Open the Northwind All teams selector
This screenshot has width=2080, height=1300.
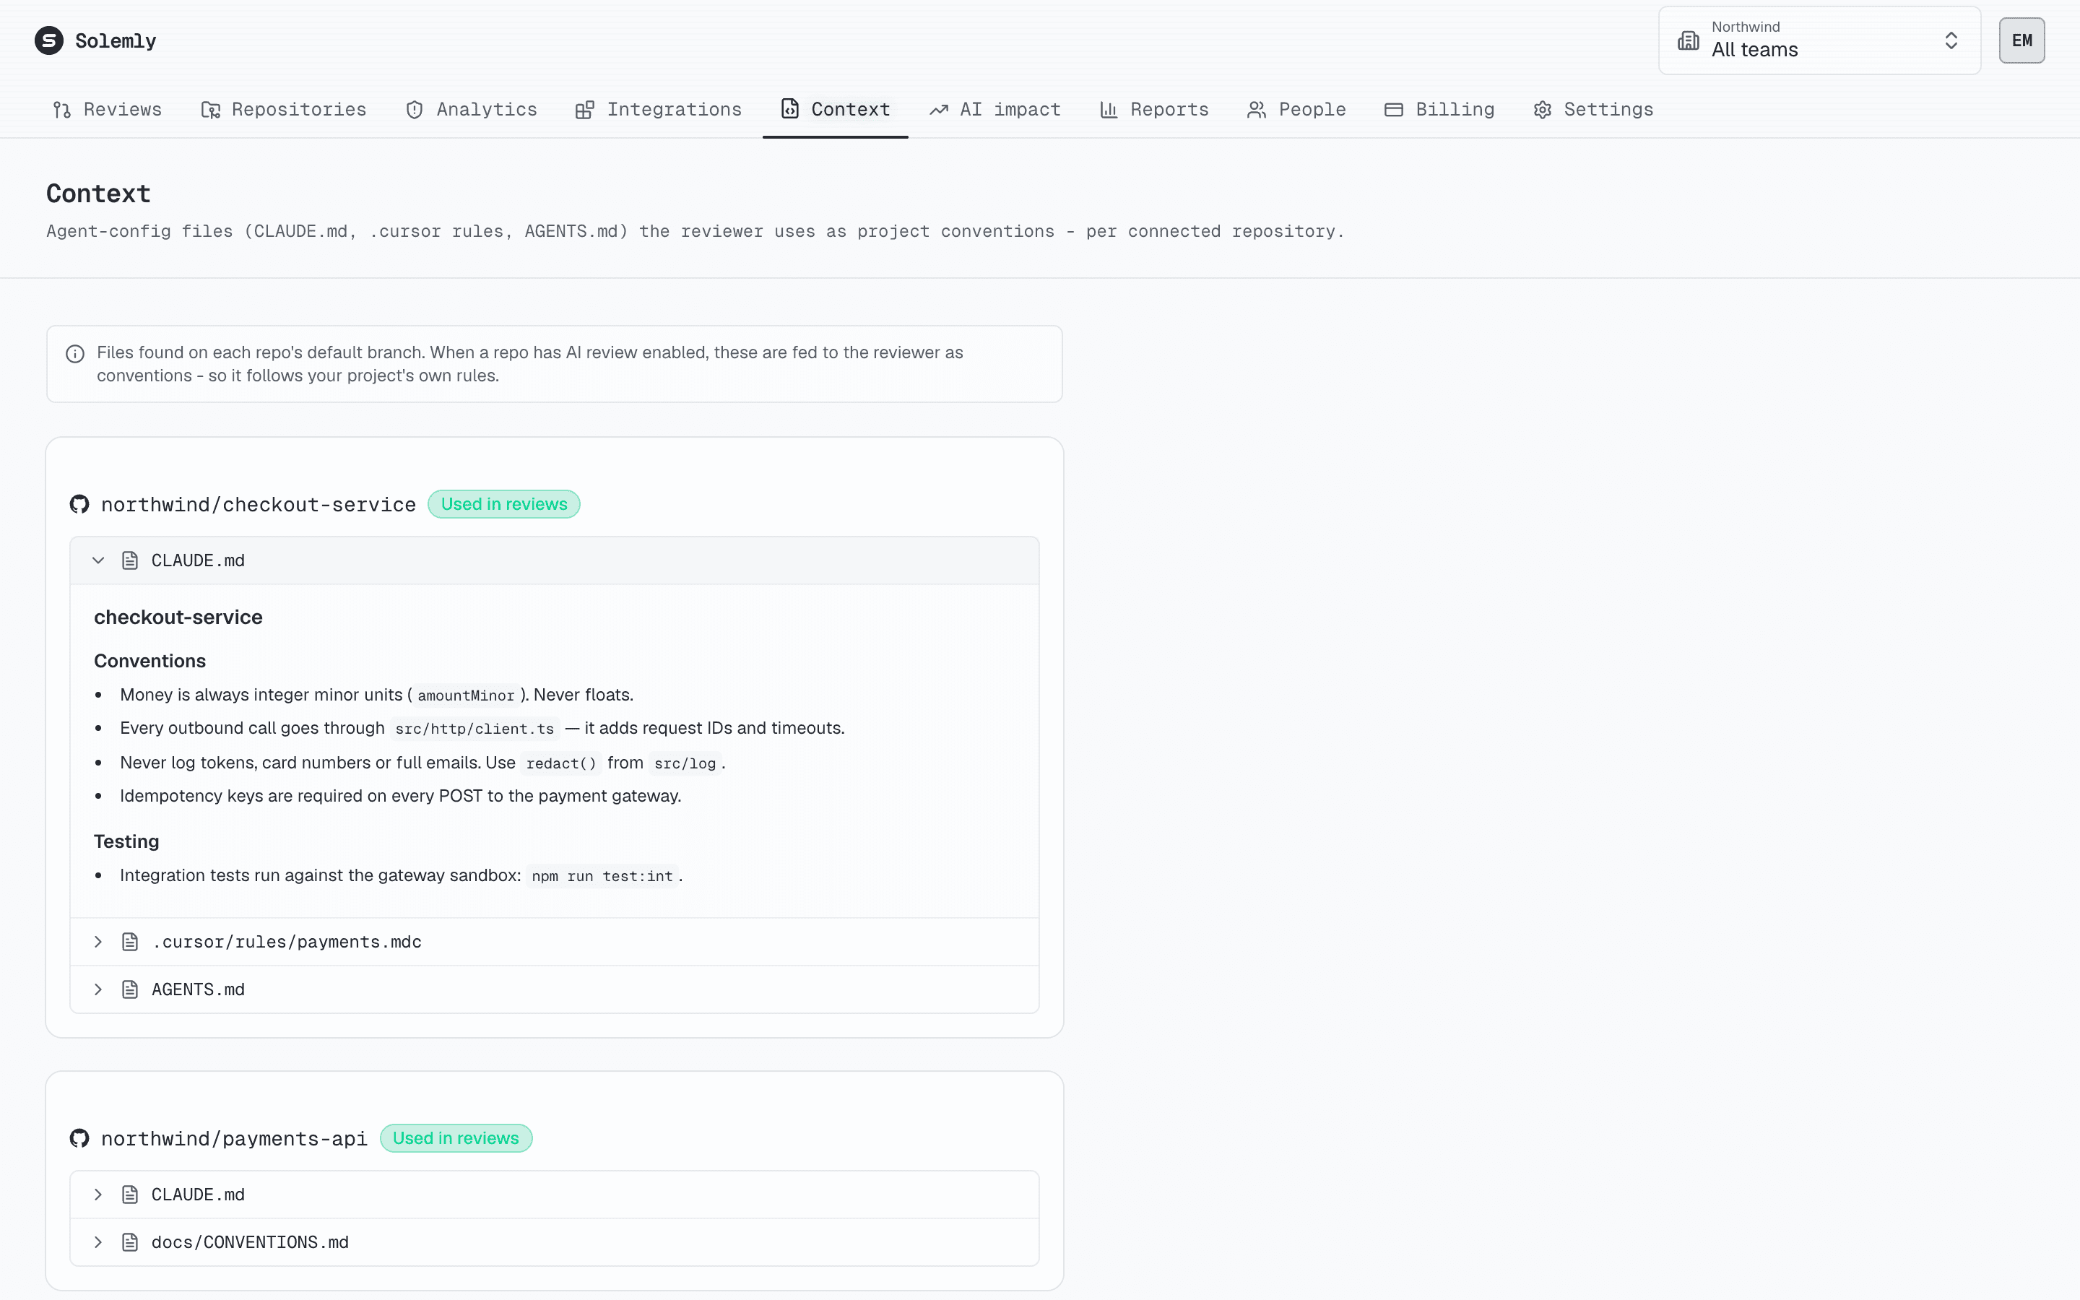pyautogui.click(x=1819, y=40)
